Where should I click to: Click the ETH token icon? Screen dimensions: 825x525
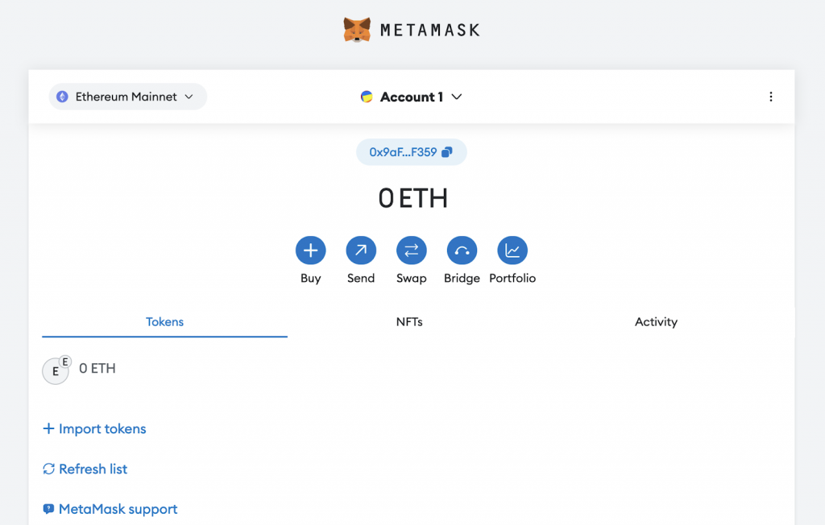click(56, 369)
